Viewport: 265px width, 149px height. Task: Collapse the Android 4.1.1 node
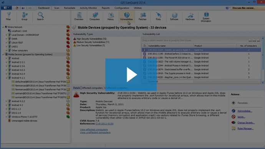pyautogui.click(x=7, y=78)
